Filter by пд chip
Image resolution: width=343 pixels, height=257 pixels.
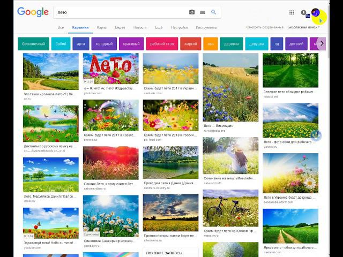(x=277, y=44)
